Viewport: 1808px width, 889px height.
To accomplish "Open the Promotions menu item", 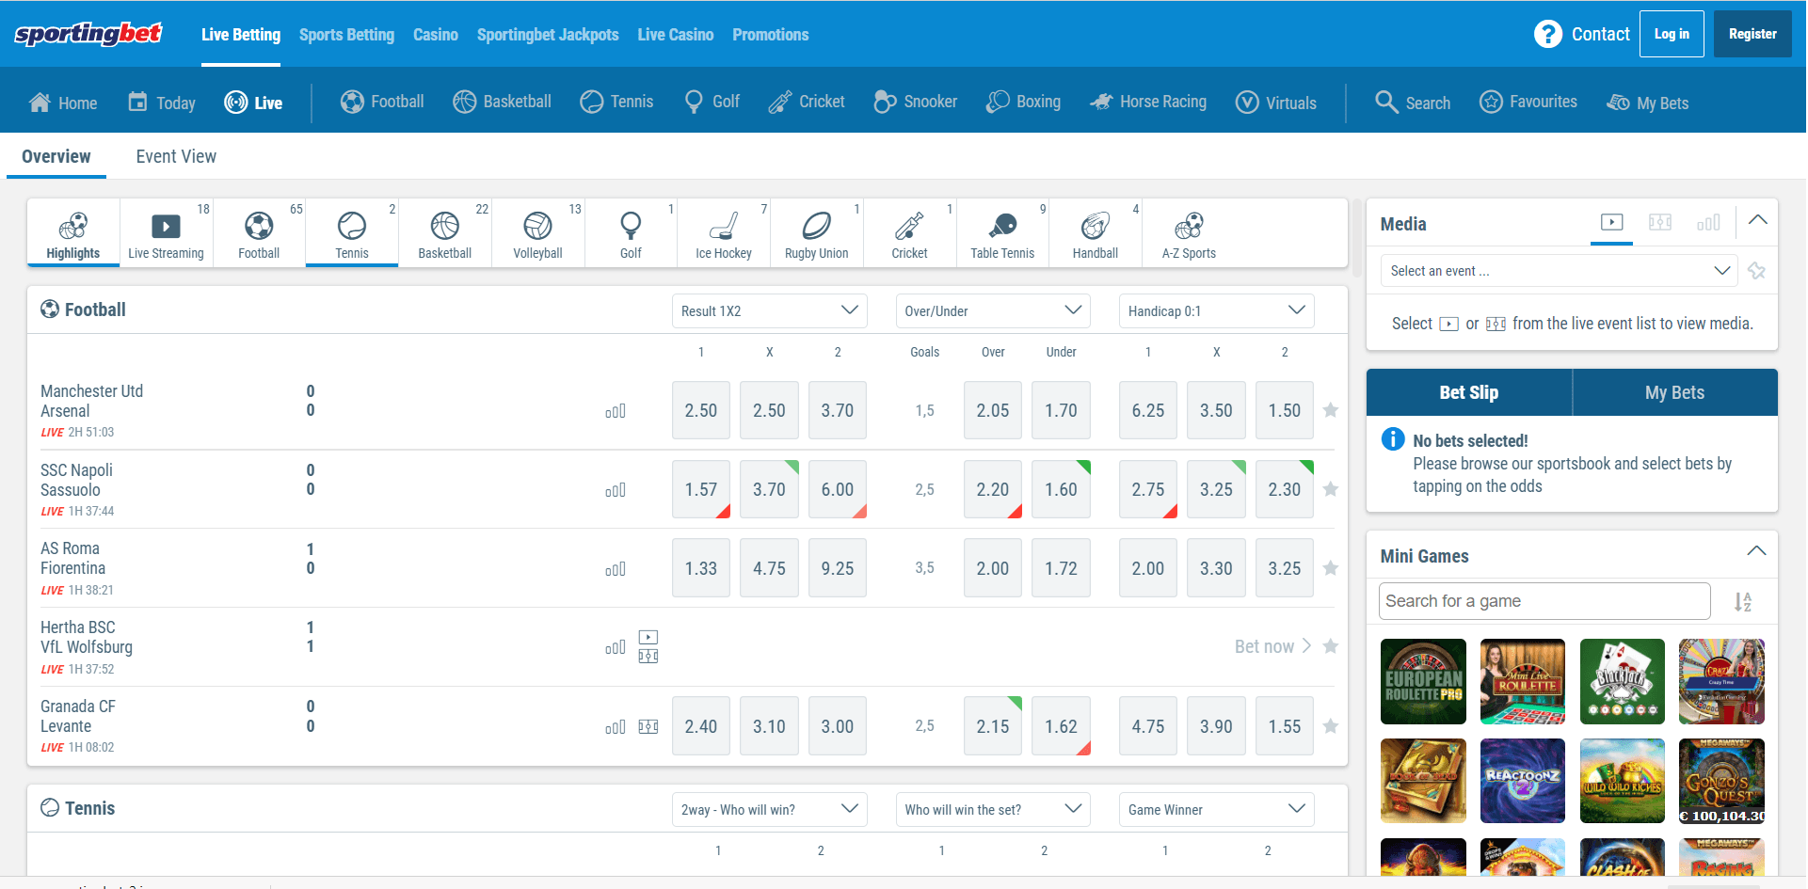I will click(x=771, y=35).
